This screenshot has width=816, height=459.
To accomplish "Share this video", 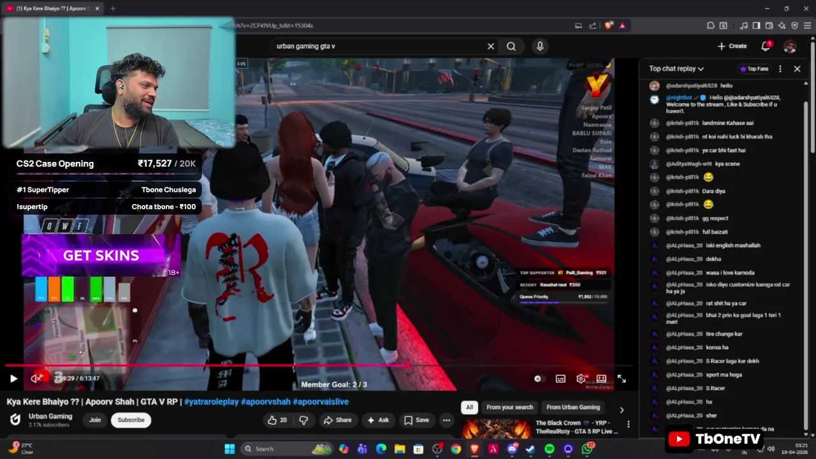I will coord(337,420).
